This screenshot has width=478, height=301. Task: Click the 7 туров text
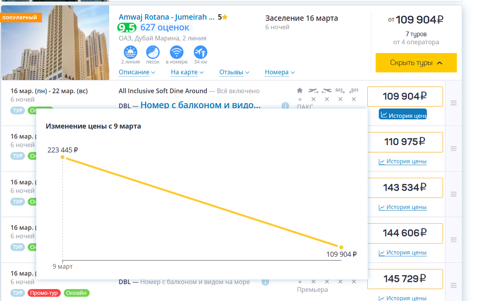[x=416, y=34]
